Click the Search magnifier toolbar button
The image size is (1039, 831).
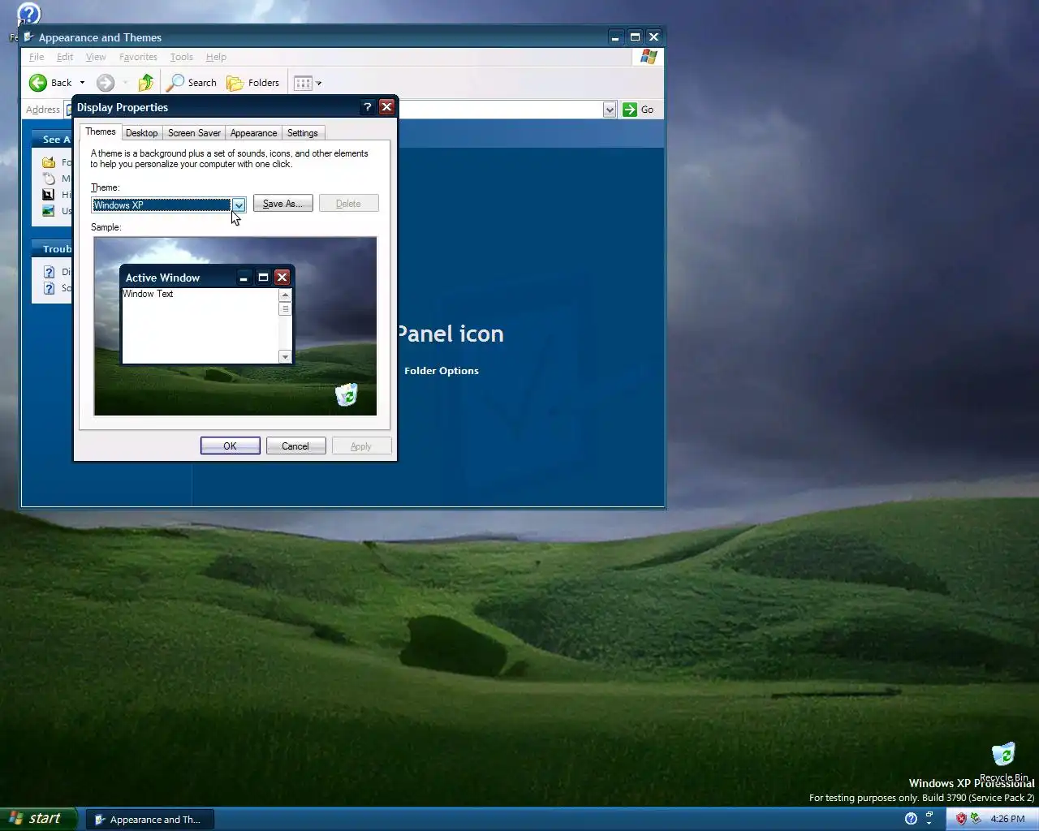coord(192,83)
